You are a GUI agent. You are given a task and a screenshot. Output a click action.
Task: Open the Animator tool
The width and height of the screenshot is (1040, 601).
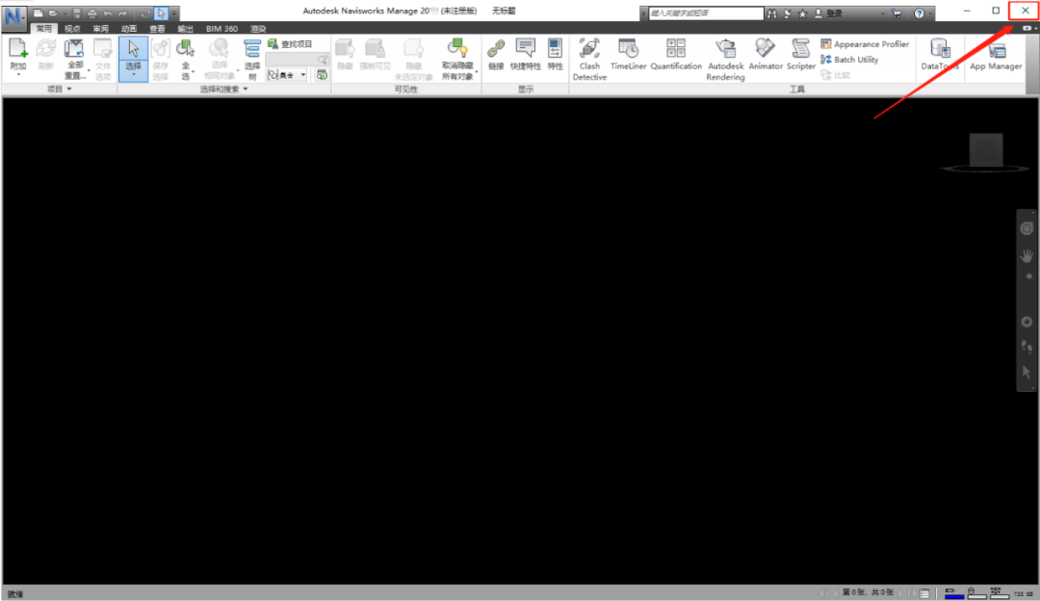tap(766, 54)
